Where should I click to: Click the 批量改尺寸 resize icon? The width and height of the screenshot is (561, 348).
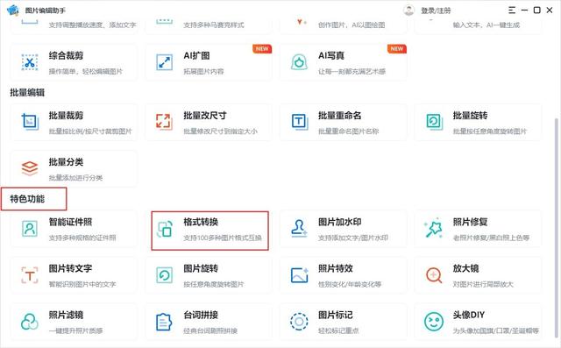164,122
